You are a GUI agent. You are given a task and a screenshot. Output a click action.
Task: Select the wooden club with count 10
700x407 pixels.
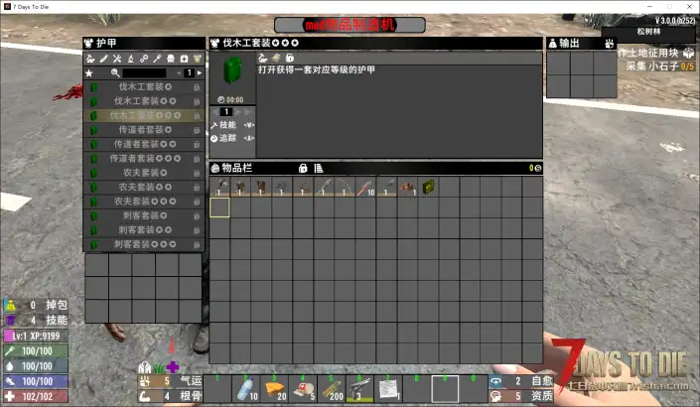coord(365,187)
